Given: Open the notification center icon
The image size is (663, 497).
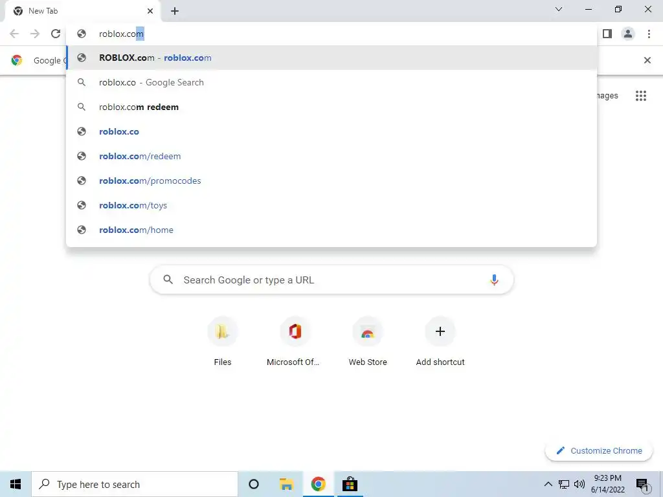Looking at the screenshot, I should point(642,484).
